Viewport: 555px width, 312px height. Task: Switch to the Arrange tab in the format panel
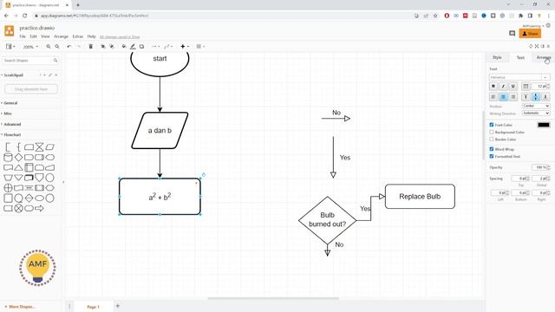tap(544, 57)
